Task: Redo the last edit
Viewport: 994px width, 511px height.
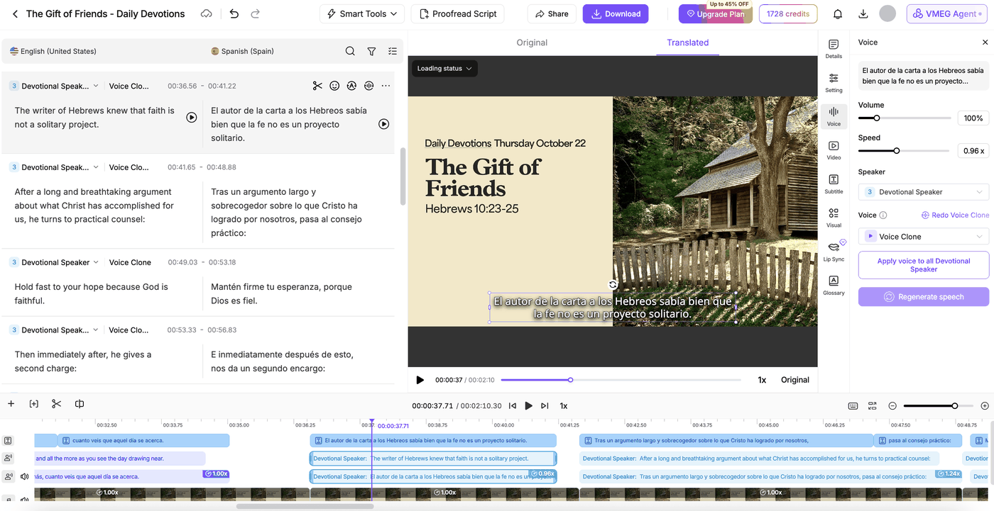Action: pos(255,13)
